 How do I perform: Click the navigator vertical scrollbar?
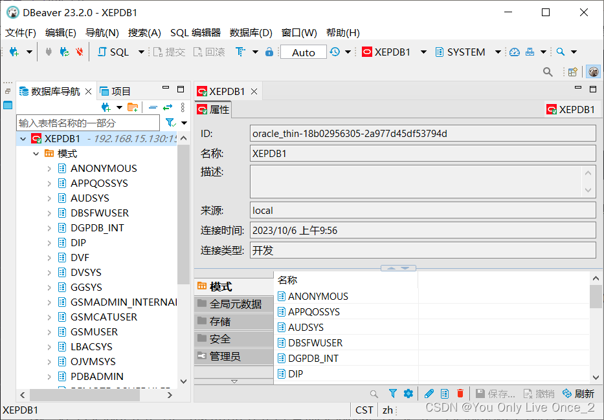[183, 215]
